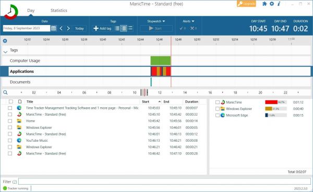Switch to the Statistics tab

(x=58, y=10)
